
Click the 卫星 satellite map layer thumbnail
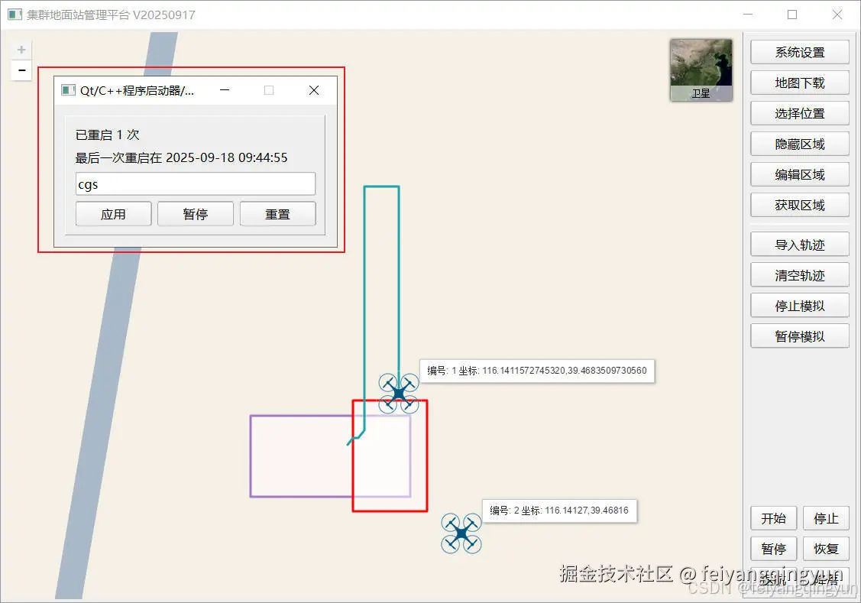(701, 68)
